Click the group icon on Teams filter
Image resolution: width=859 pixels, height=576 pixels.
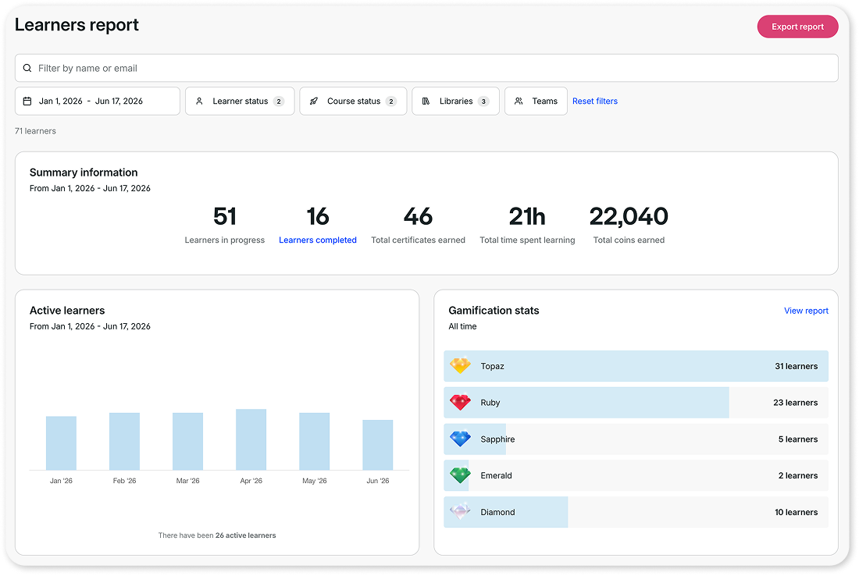[x=519, y=101]
